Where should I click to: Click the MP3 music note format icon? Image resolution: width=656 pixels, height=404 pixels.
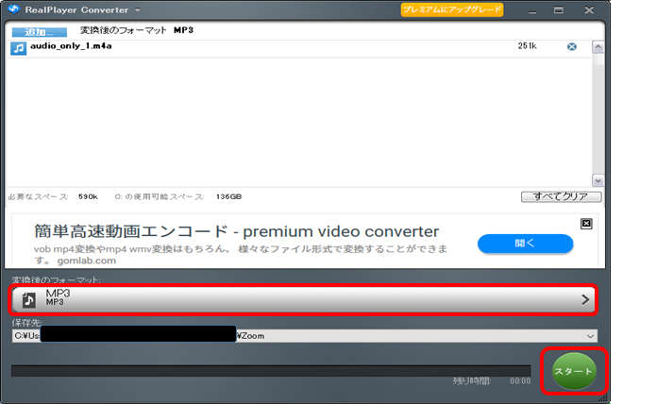(x=29, y=299)
